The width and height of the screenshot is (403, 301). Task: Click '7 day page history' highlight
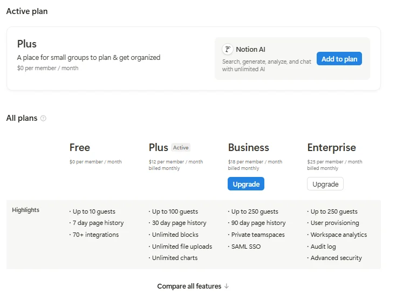98,223
